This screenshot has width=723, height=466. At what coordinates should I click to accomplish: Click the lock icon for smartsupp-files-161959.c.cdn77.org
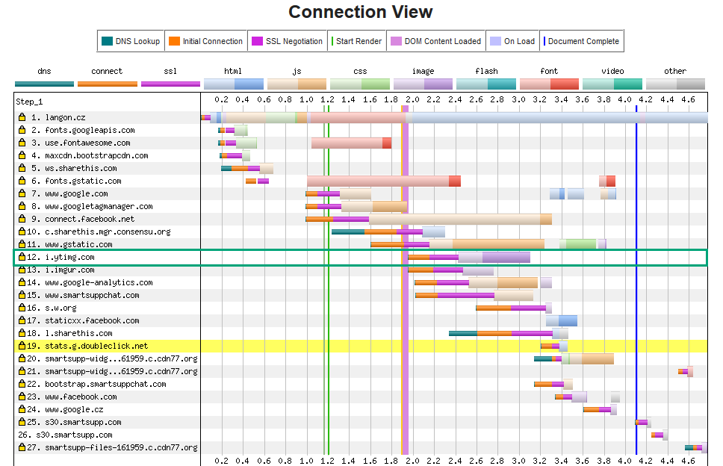[22, 447]
